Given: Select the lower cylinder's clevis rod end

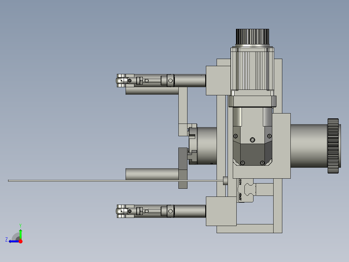Looking at the screenshot, I should pos(122,211).
